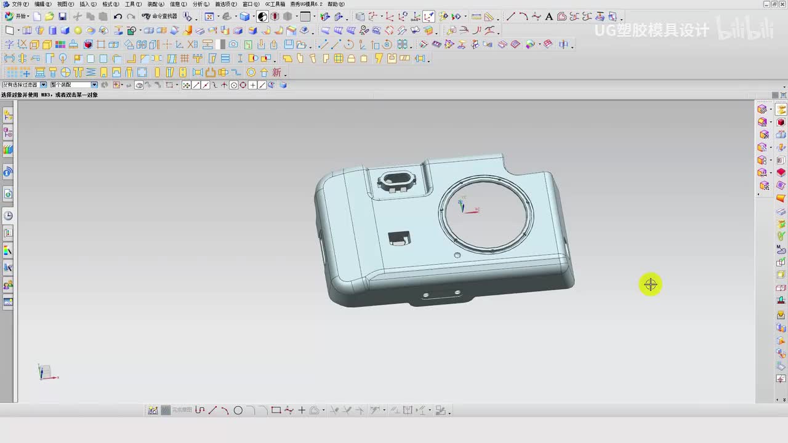Click the red cube icon in right toolbar
The height and width of the screenshot is (443, 788).
click(781, 122)
